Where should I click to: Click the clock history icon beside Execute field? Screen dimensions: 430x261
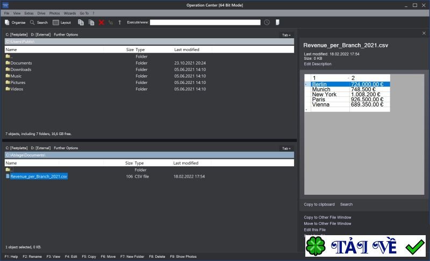click(x=267, y=23)
